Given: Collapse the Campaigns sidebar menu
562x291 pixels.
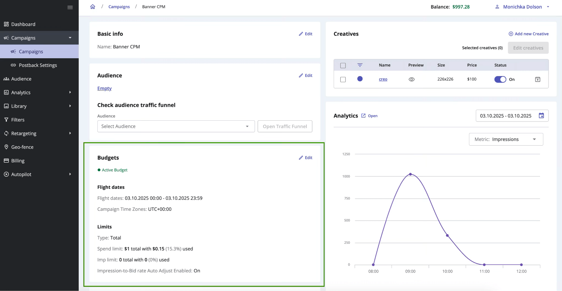Looking at the screenshot, I should [70, 38].
